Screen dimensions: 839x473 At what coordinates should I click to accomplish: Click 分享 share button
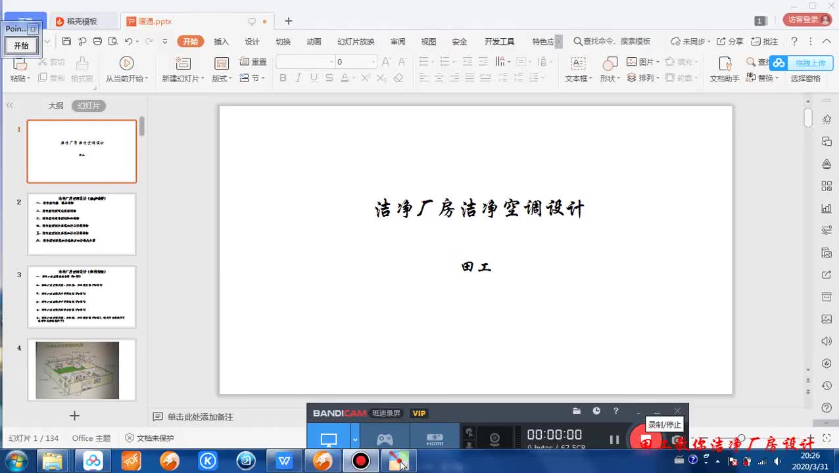(730, 41)
